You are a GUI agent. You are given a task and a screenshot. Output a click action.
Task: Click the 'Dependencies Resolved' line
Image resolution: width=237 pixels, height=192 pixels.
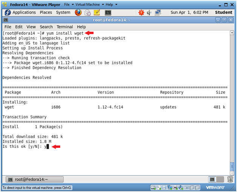click(x=27, y=77)
